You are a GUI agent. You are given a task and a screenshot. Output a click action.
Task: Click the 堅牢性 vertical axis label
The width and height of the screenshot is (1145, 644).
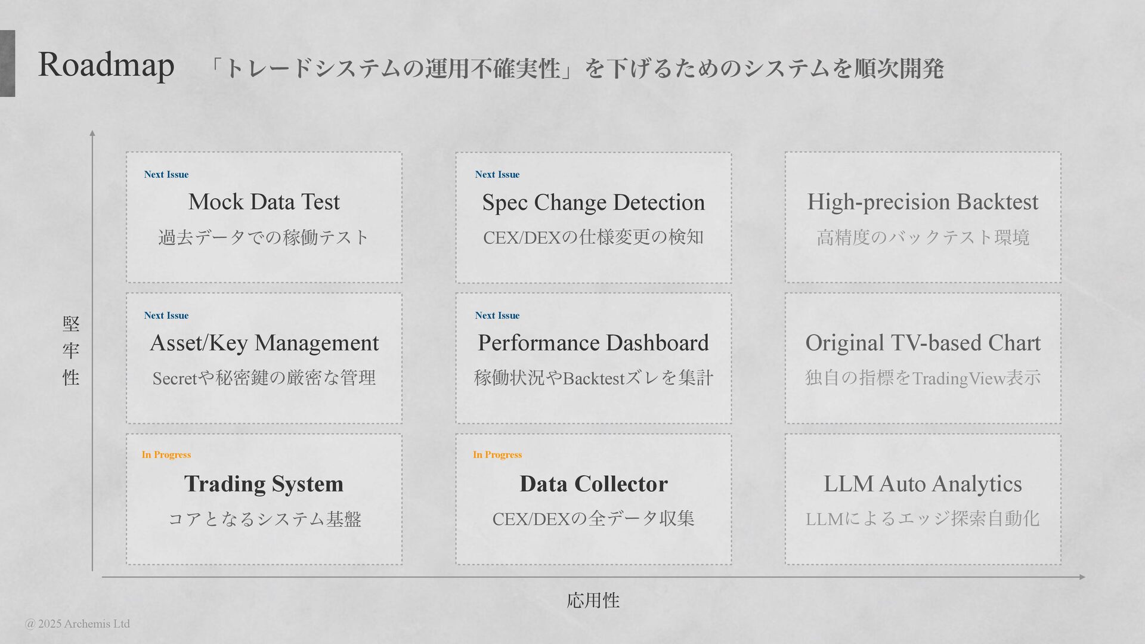point(71,351)
